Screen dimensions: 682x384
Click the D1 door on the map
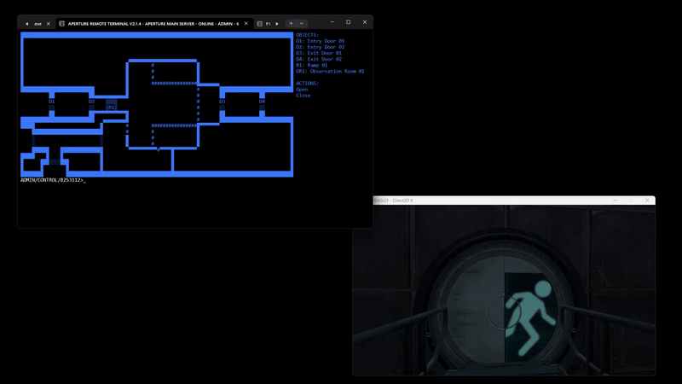click(52, 102)
